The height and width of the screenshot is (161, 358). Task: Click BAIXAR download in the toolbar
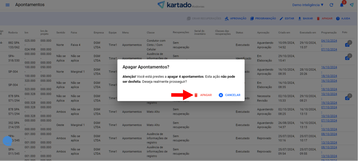305,18
